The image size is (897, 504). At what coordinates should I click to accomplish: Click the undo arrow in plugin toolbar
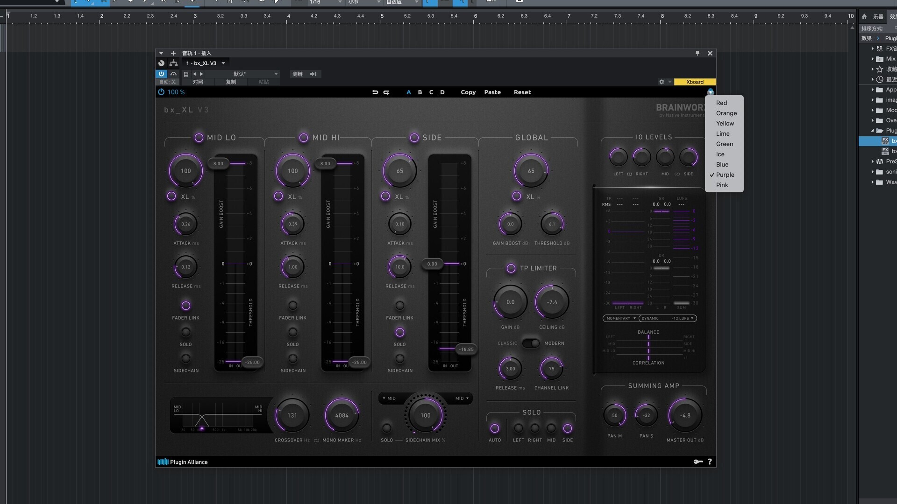tap(375, 92)
